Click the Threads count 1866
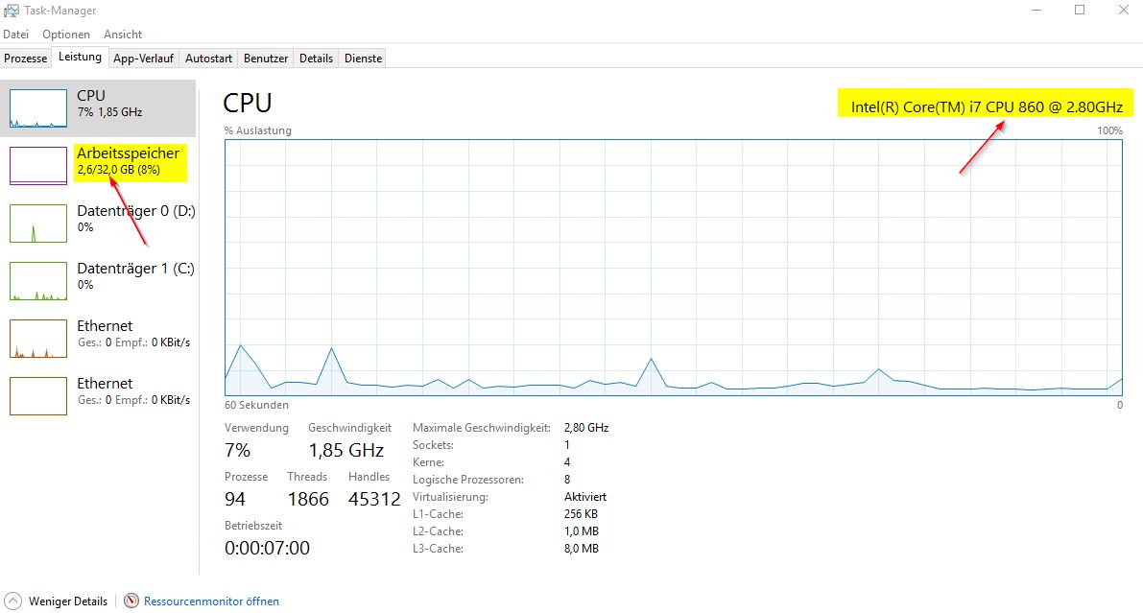Screen dimensions: 1143x613 click(308, 499)
